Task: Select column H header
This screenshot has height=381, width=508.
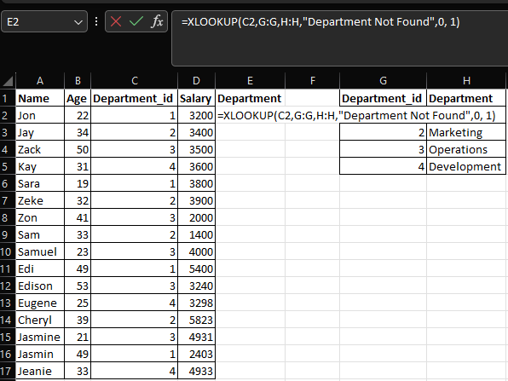Action: click(x=466, y=81)
